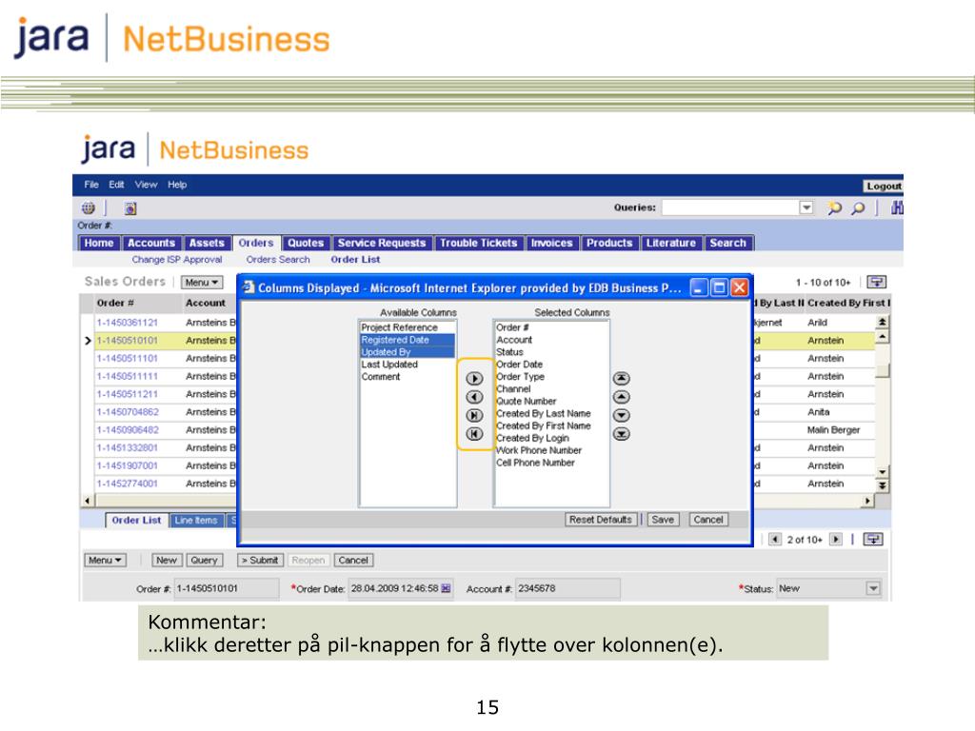Click the New button

click(x=167, y=560)
